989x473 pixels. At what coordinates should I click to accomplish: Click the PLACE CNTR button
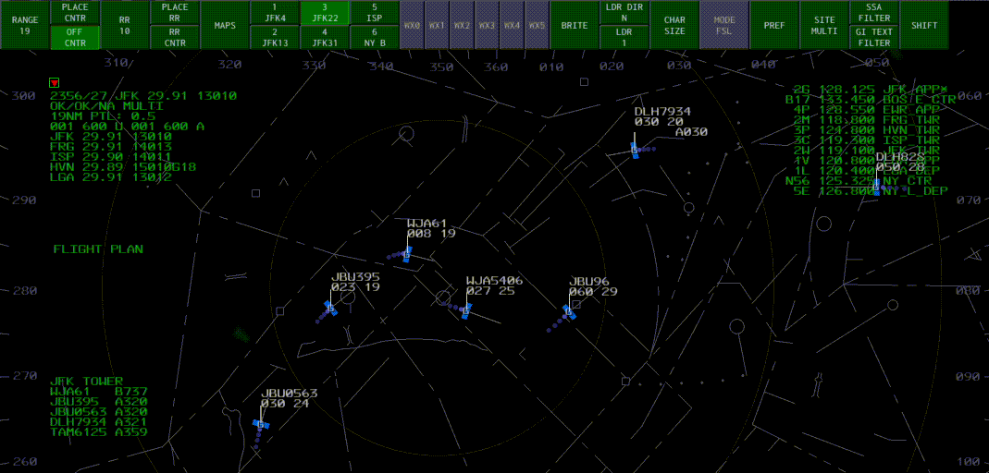tap(75, 12)
